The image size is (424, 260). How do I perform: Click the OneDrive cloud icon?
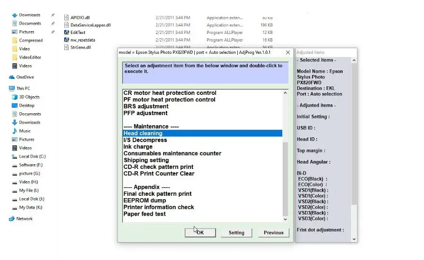point(12,77)
